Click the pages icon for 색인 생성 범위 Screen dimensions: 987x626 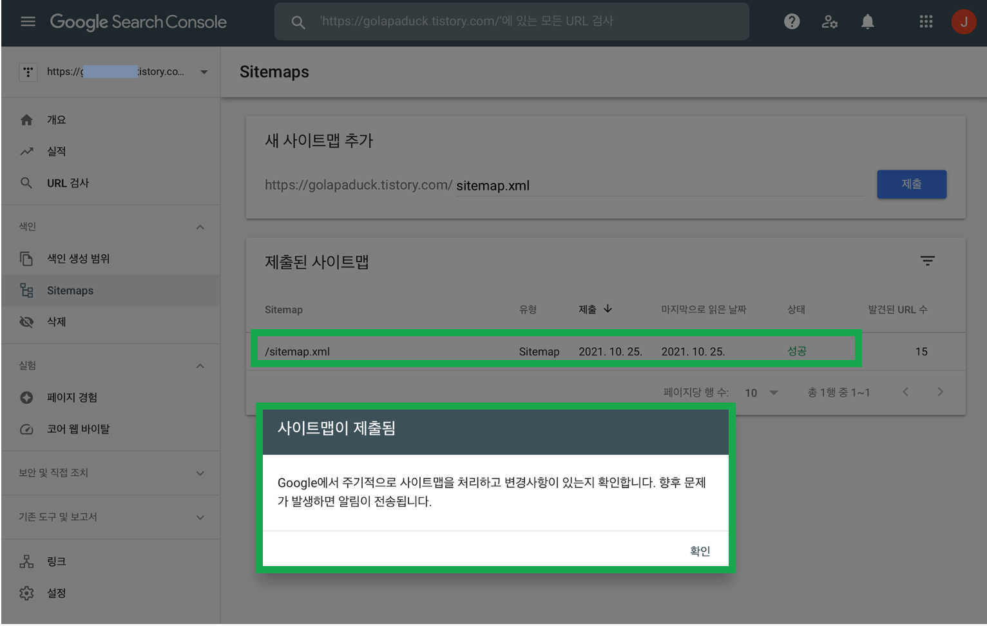point(26,259)
